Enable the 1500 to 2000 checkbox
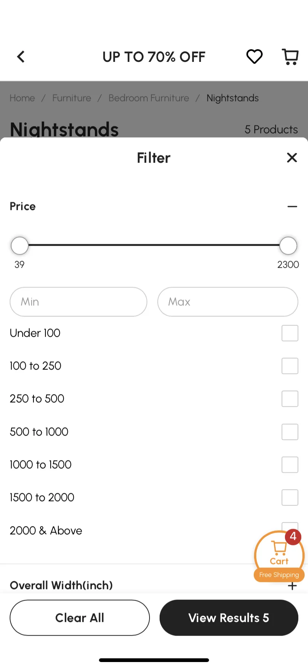Image resolution: width=308 pixels, height=668 pixels. pos(290,497)
